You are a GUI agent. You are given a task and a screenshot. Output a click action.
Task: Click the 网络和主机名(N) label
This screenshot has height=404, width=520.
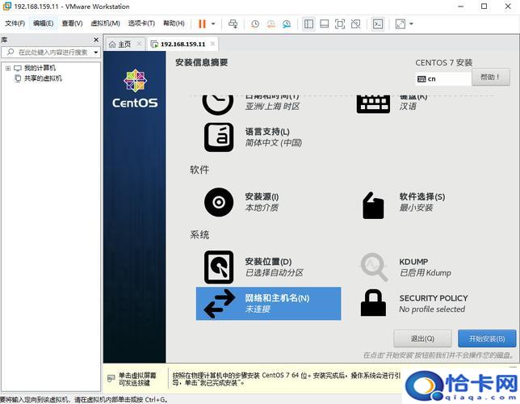[277, 298]
